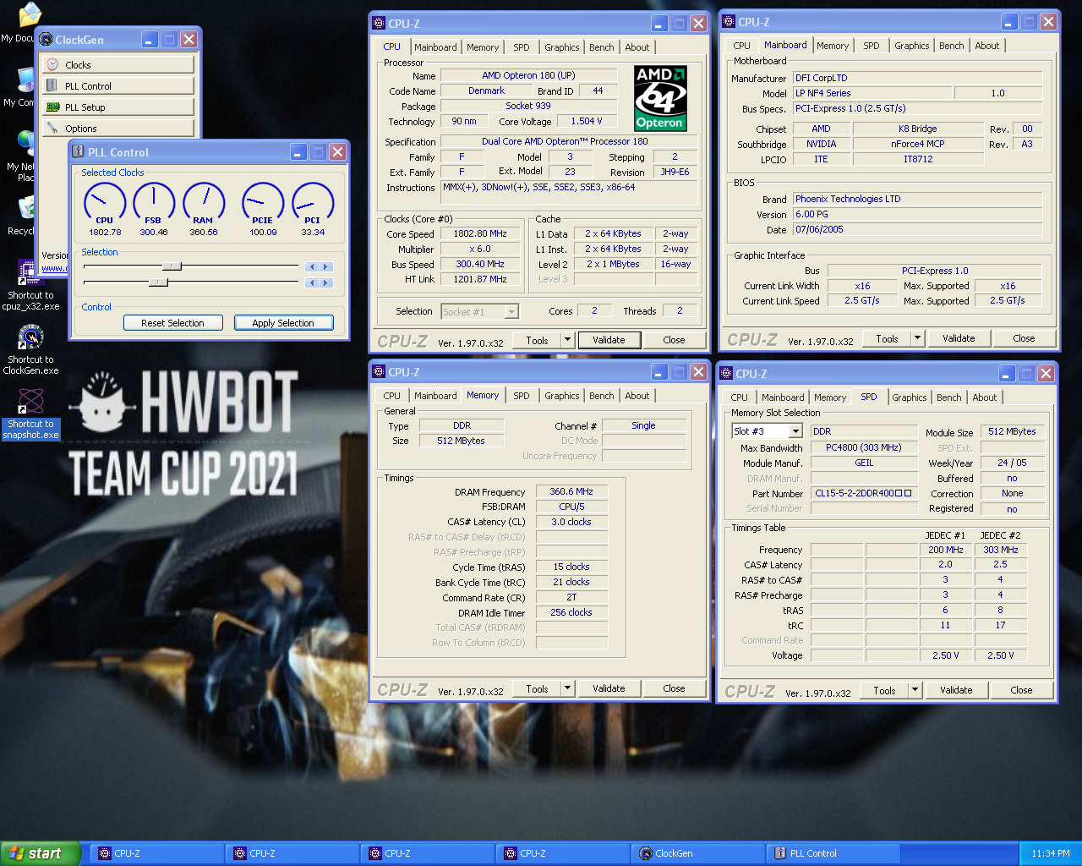
Task: Click the Apply Selection button
Action: click(283, 322)
